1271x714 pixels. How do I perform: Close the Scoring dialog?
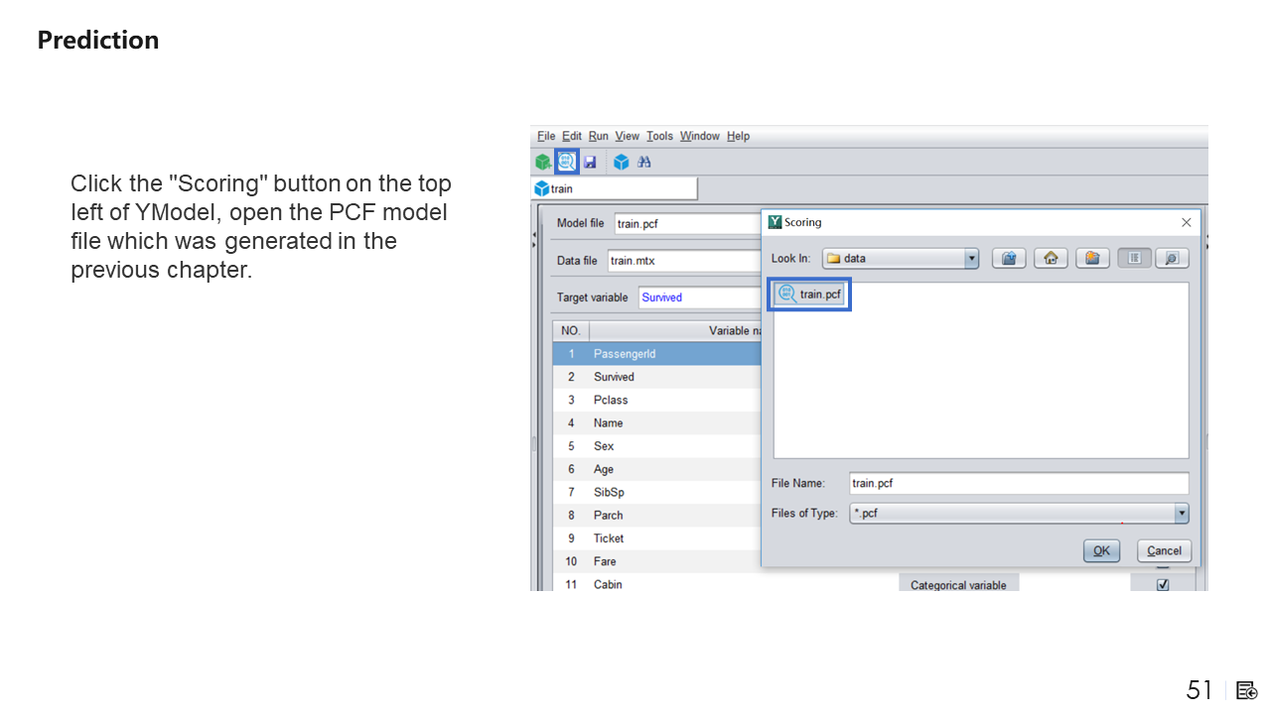tap(1186, 222)
